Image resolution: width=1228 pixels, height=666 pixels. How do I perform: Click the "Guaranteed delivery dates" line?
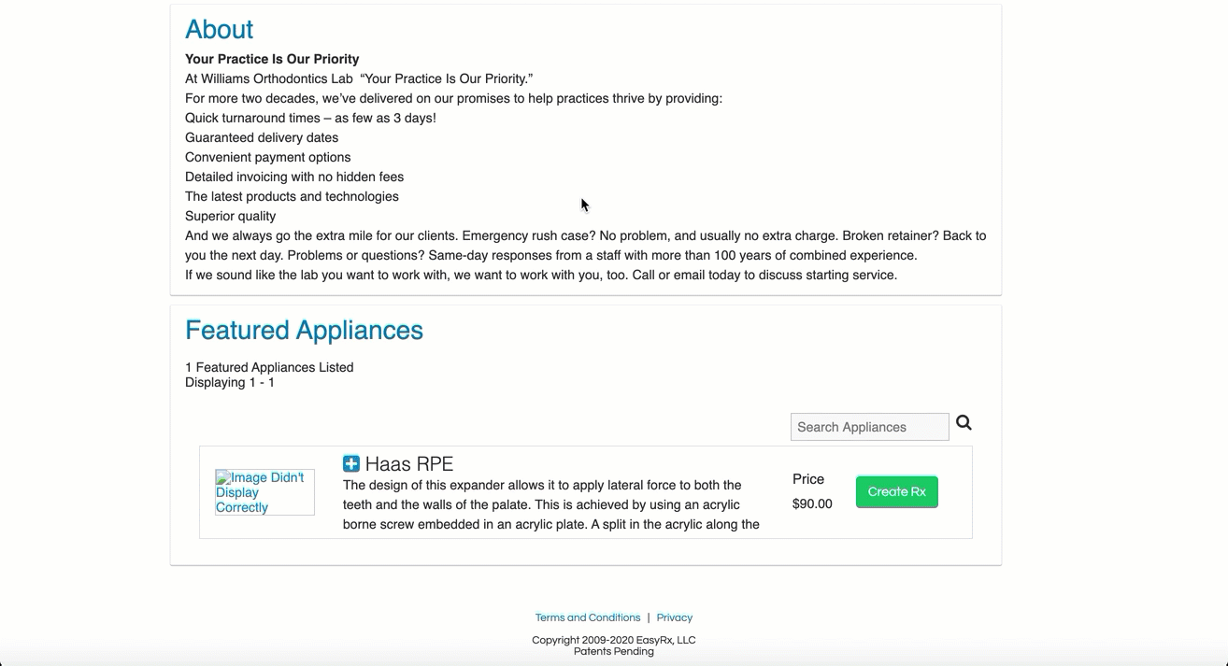(262, 137)
